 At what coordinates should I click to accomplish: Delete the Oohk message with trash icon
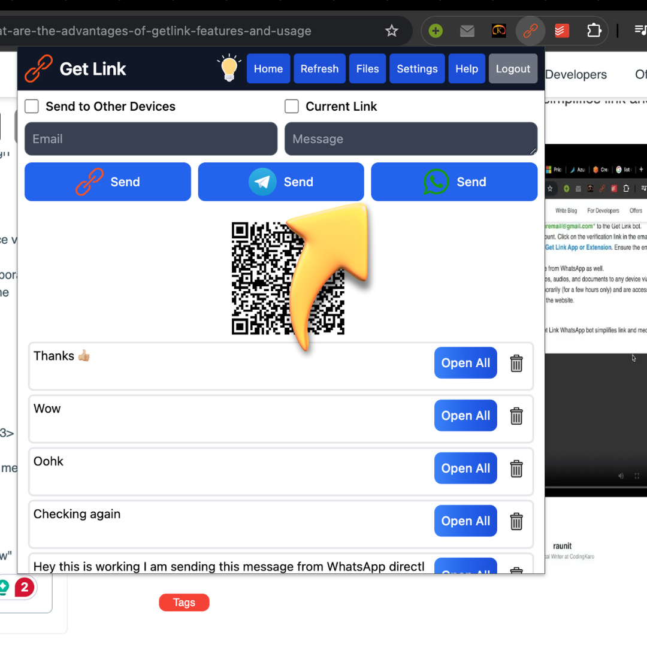click(516, 468)
